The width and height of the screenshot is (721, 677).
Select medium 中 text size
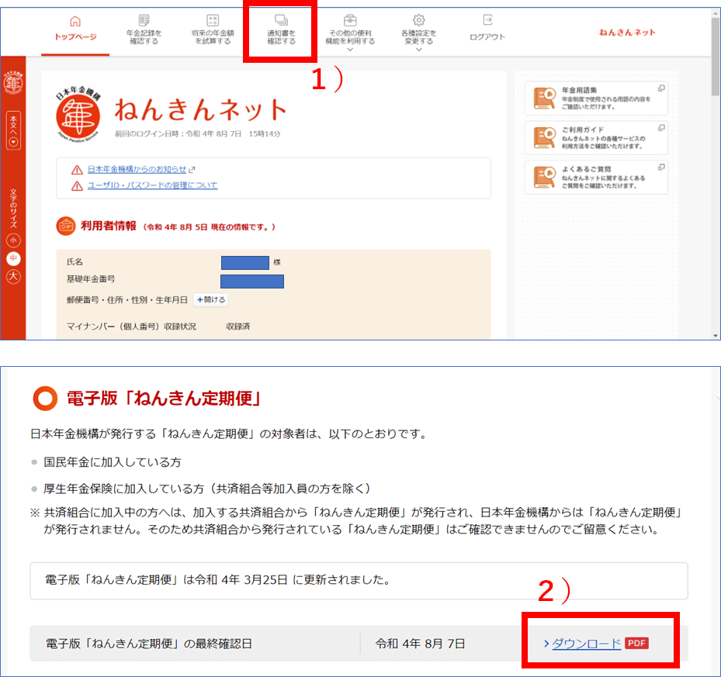pyautogui.click(x=13, y=258)
